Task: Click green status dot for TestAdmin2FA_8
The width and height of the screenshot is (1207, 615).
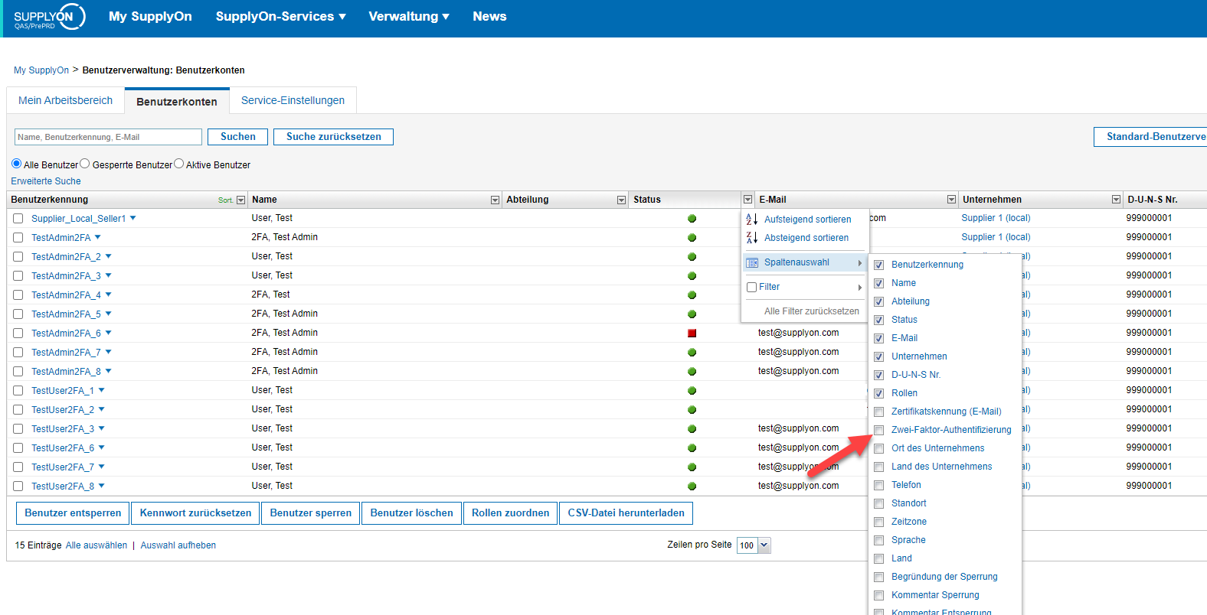Action: click(x=692, y=372)
